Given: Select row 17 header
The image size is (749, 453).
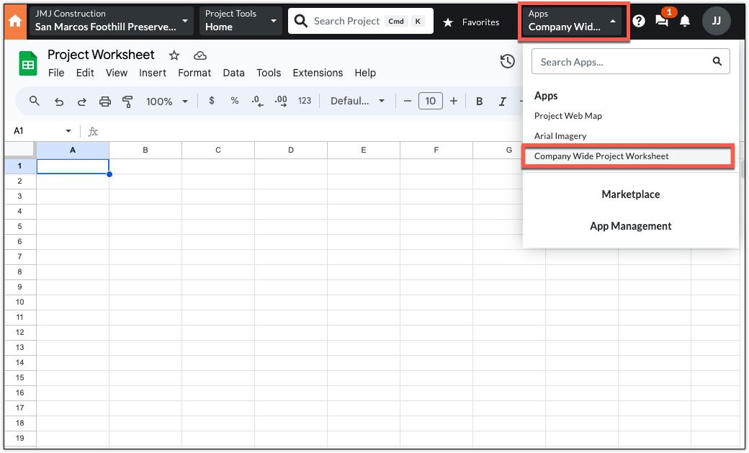Looking at the screenshot, I should pyautogui.click(x=20, y=408).
